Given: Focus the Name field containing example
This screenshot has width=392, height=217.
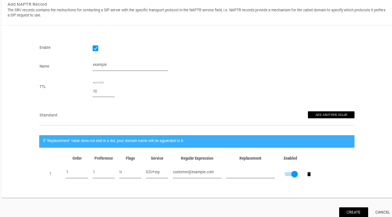Looking at the screenshot, I should tap(130, 65).
